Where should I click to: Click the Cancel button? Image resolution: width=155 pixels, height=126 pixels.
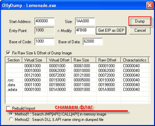pyautogui.click(x=140, y=30)
